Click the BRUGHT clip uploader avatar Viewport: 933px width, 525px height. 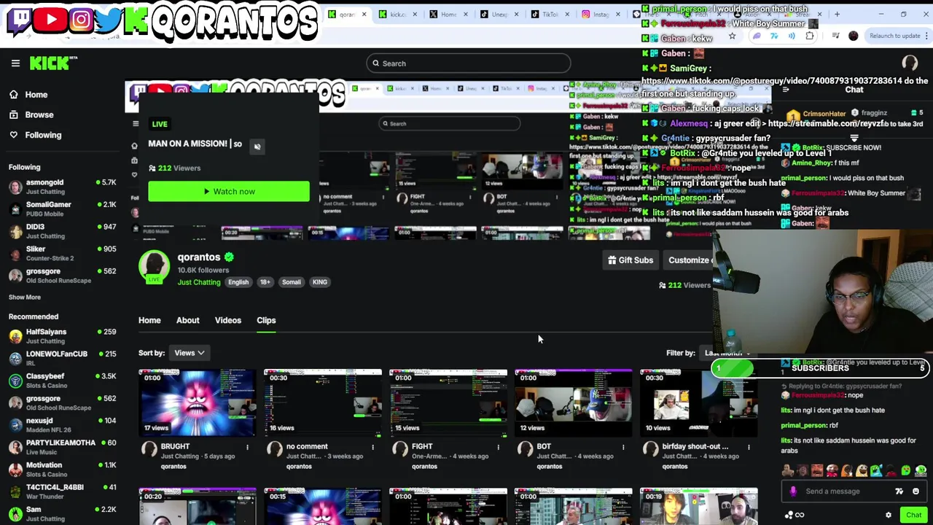[x=149, y=448]
